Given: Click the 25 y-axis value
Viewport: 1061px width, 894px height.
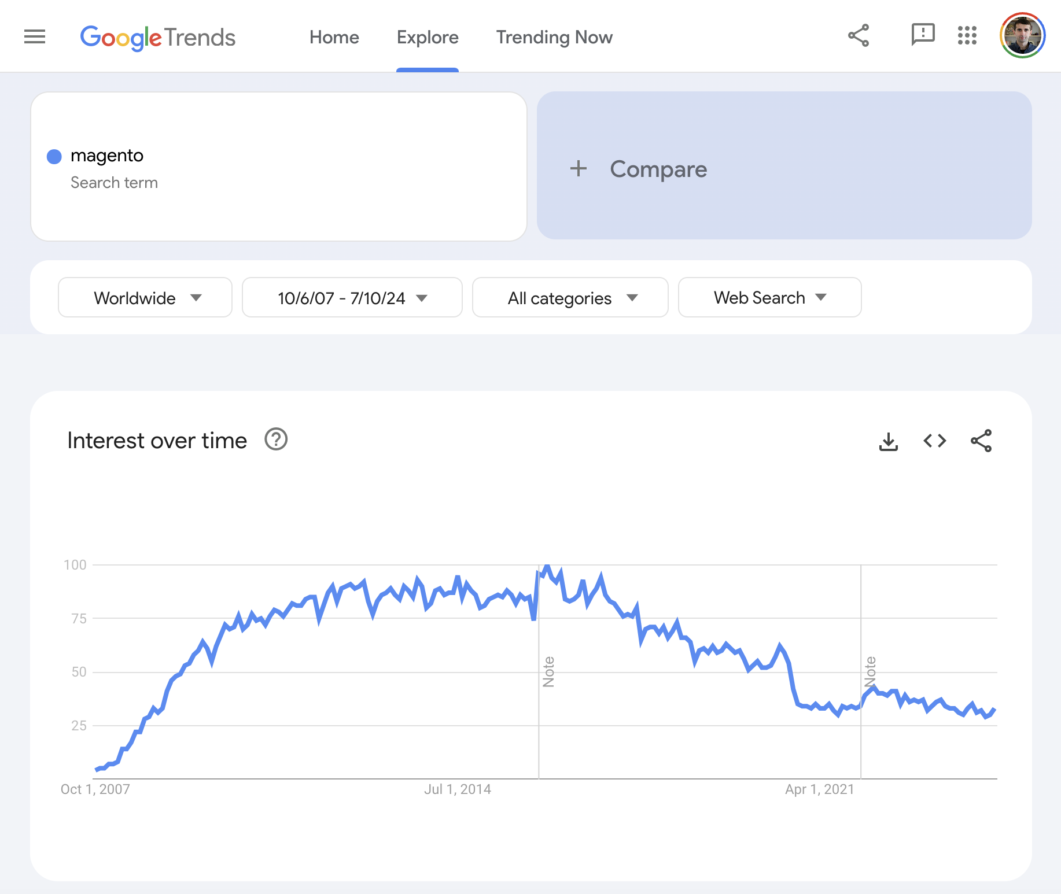Looking at the screenshot, I should click(79, 726).
